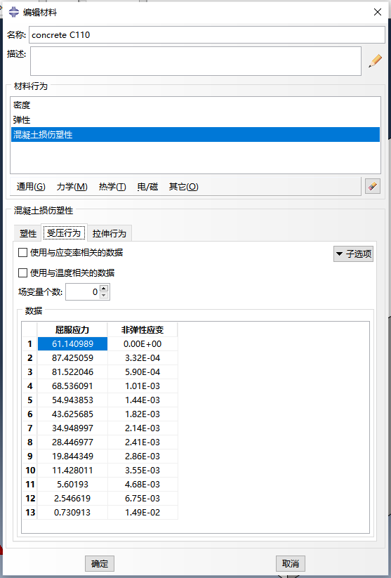391x578 pixels.
Task: Select the cell with 43.625685
Action: point(72,414)
